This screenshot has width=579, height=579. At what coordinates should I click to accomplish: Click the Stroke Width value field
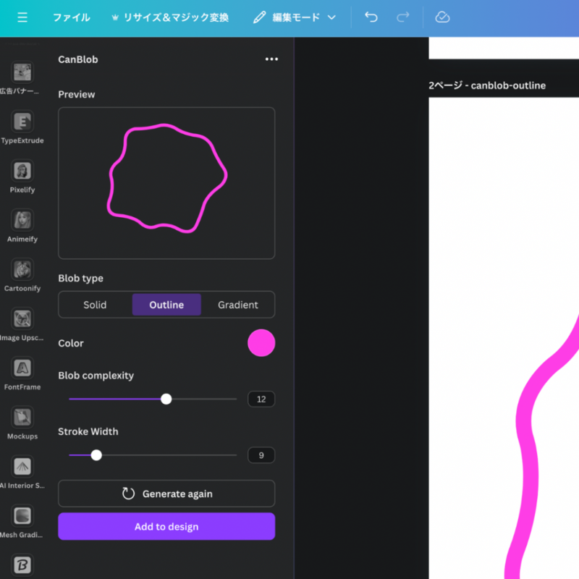pyautogui.click(x=261, y=455)
